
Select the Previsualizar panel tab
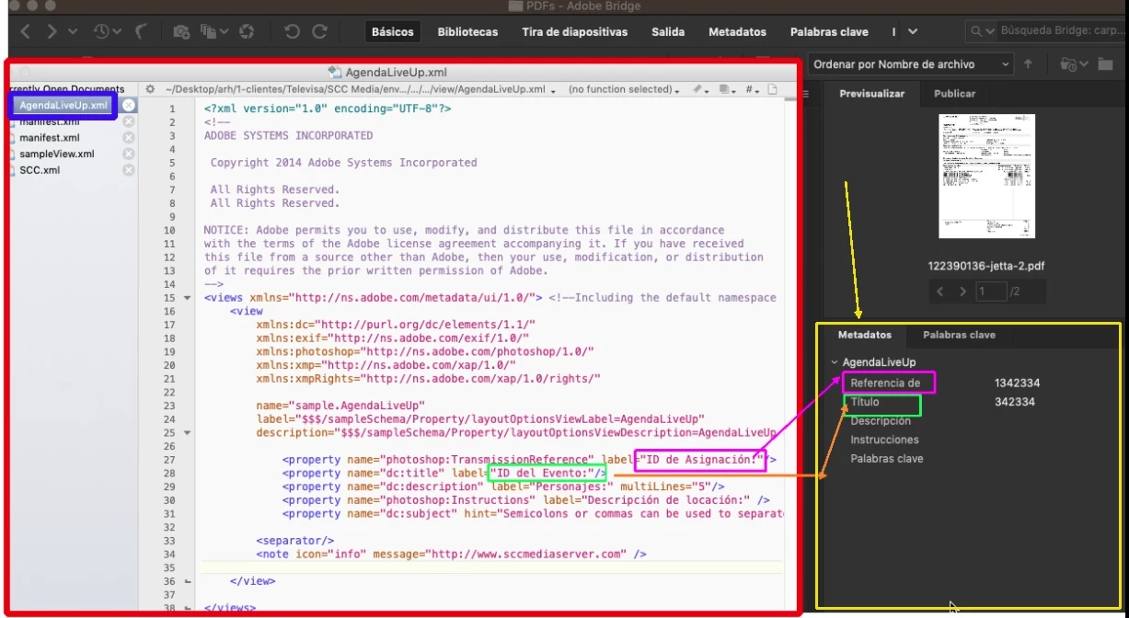[x=871, y=94]
